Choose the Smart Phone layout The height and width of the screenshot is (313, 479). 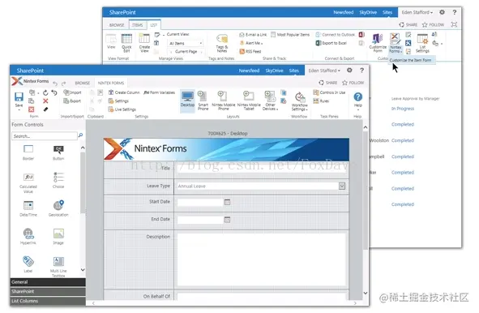(203, 101)
